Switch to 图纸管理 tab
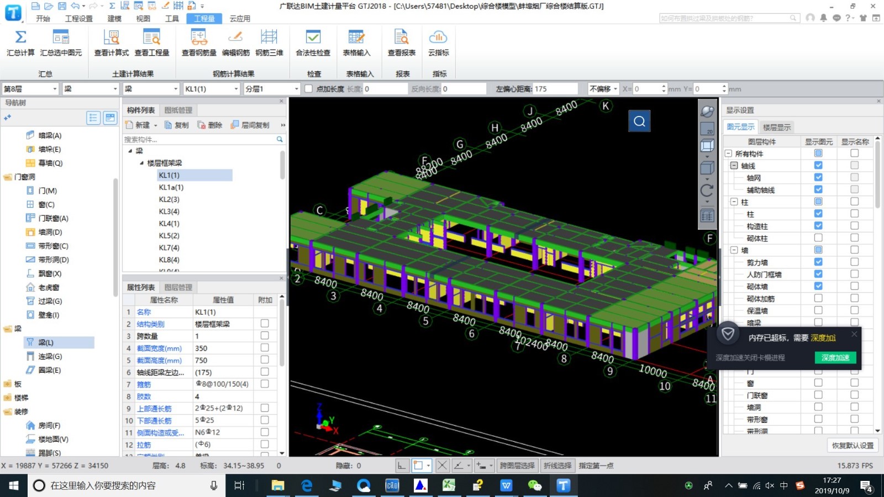This screenshot has width=884, height=497. click(x=178, y=110)
